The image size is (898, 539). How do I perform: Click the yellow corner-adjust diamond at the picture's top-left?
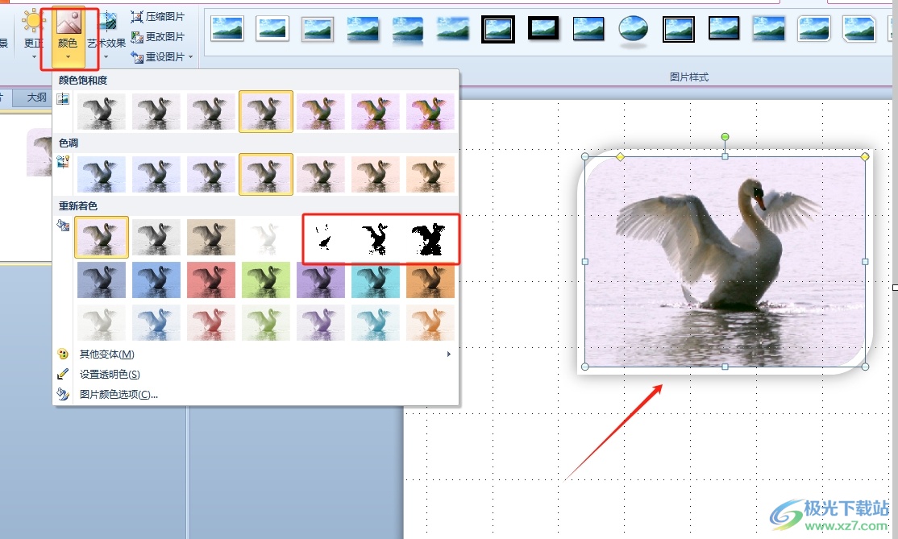click(620, 157)
